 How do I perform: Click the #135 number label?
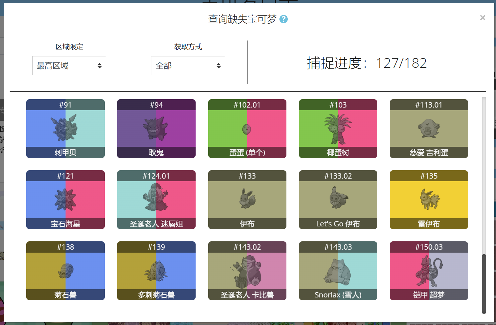(429, 176)
